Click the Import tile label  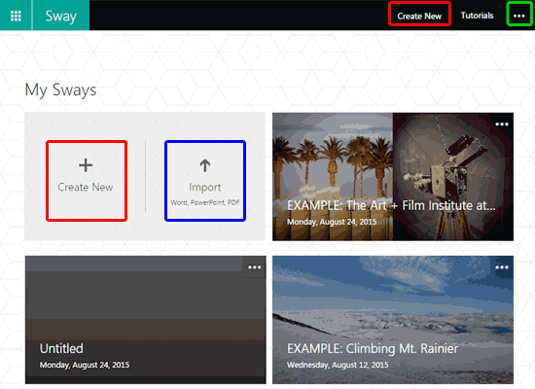(x=205, y=187)
